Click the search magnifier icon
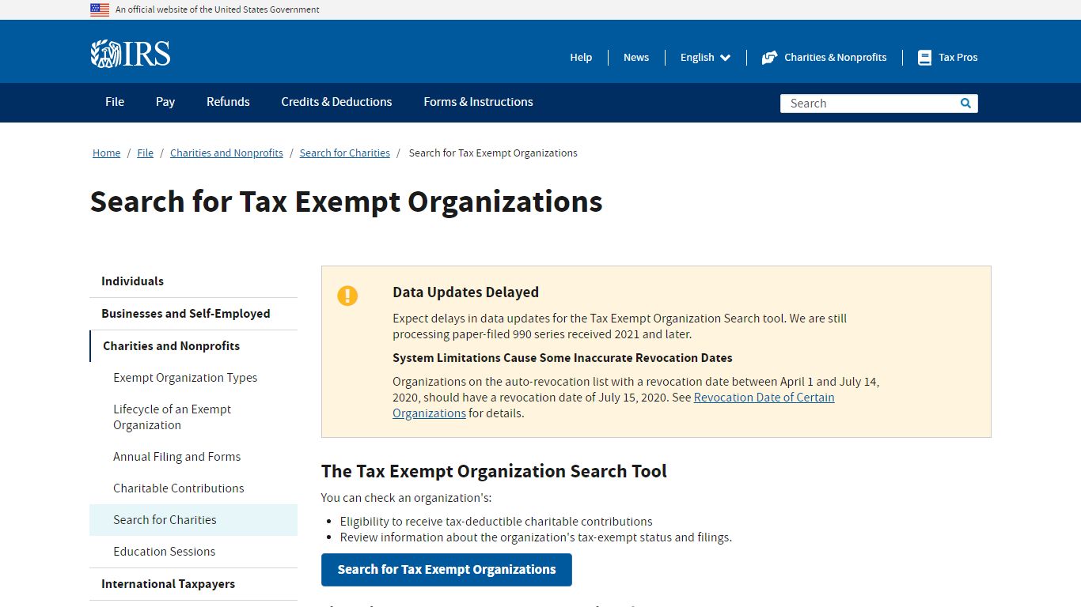 click(x=965, y=104)
